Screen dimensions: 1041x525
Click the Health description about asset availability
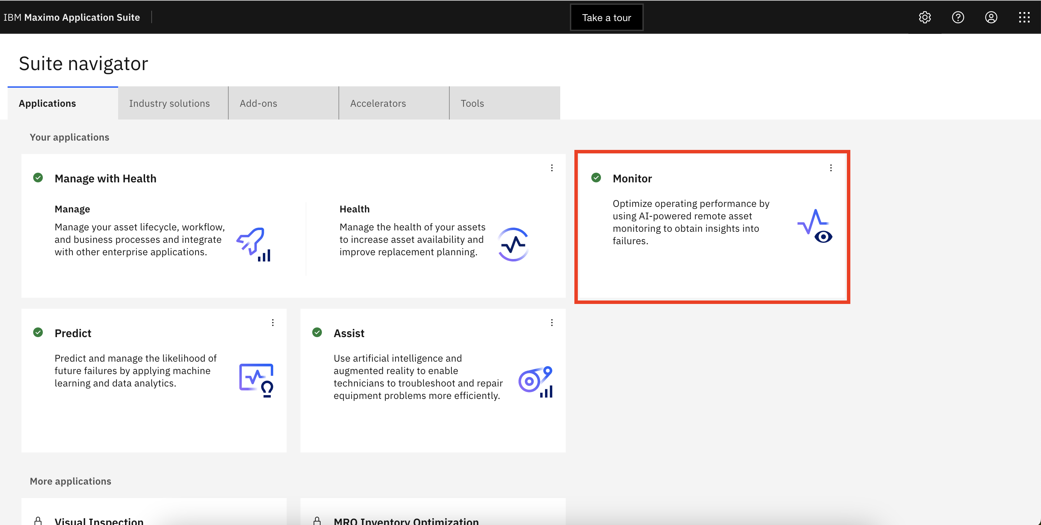coord(413,239)
